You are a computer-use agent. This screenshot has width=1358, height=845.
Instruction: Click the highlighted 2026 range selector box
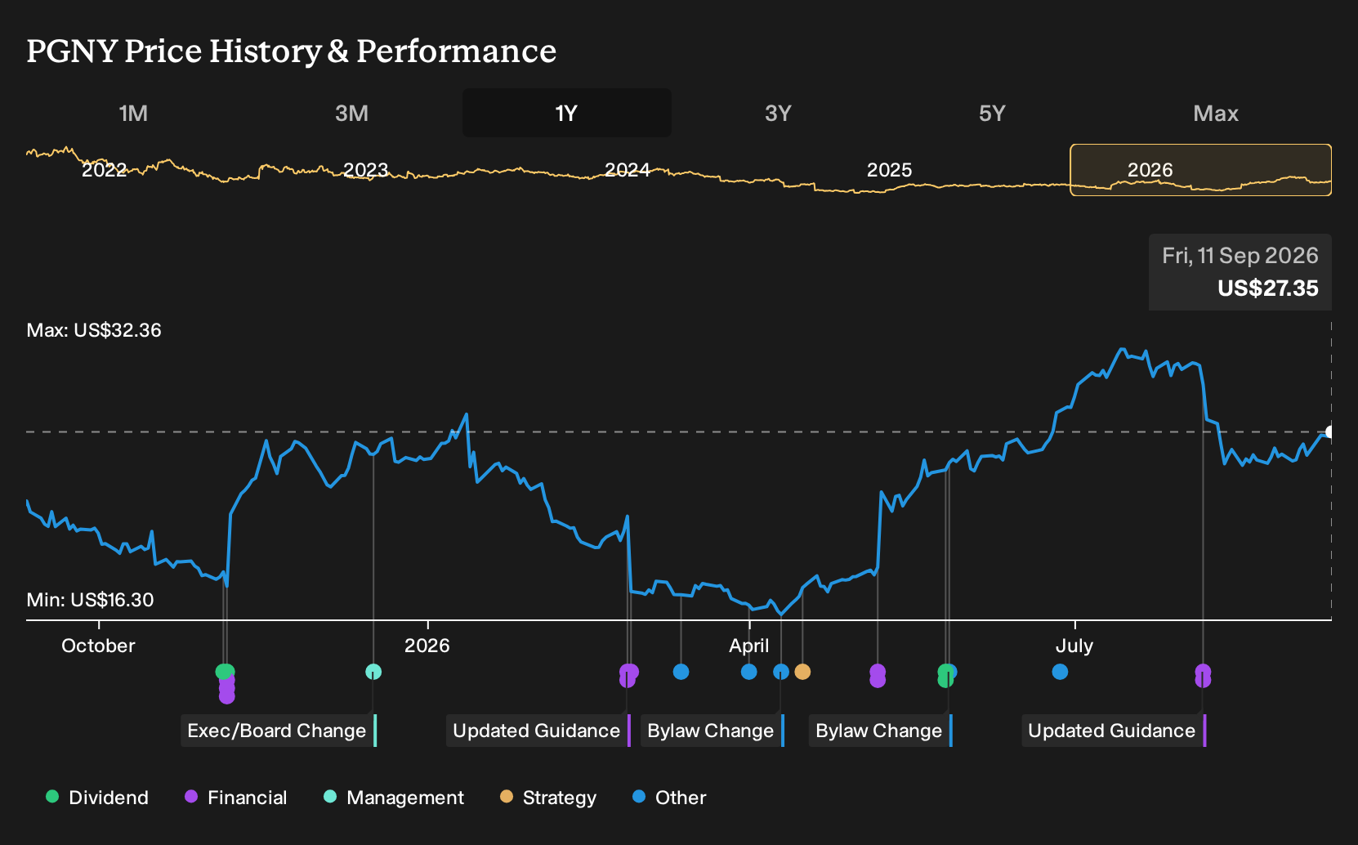coord(1200,170)
